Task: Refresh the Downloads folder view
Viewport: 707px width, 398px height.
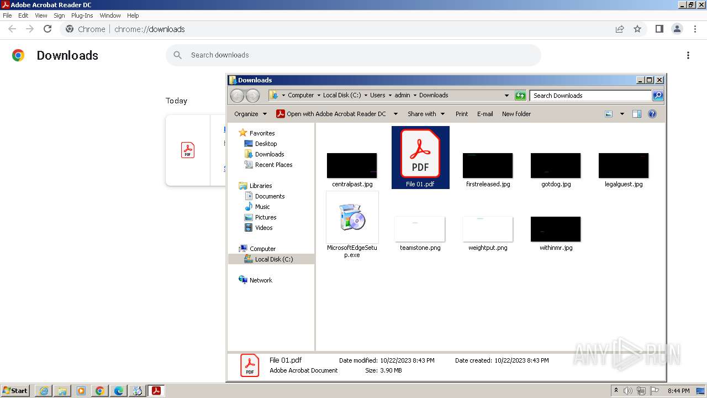Action: pos(520,96)
